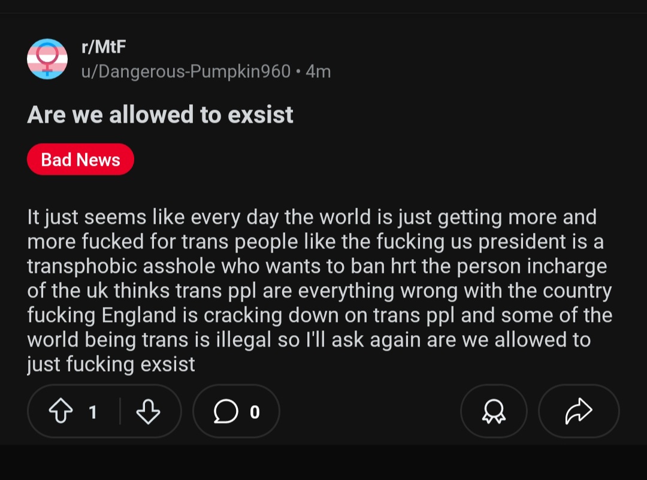The width and height of the screenshot is (647, 480).
Task: Click the word exsist in the post title
Action: click(x=260, y=114)
